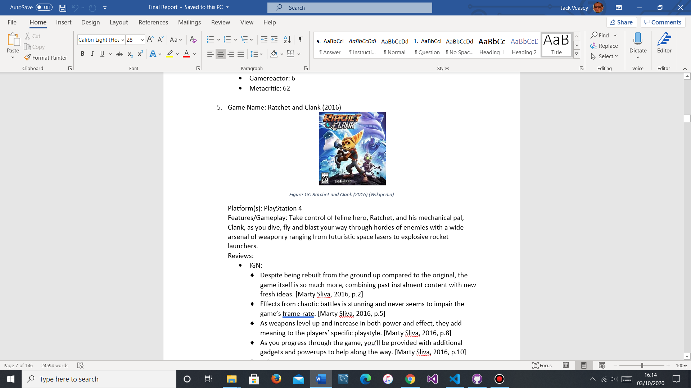The image size is (691, 388).
Task: Increase paragraph indent
Action: pyautogui.click(x=274, y=40)
